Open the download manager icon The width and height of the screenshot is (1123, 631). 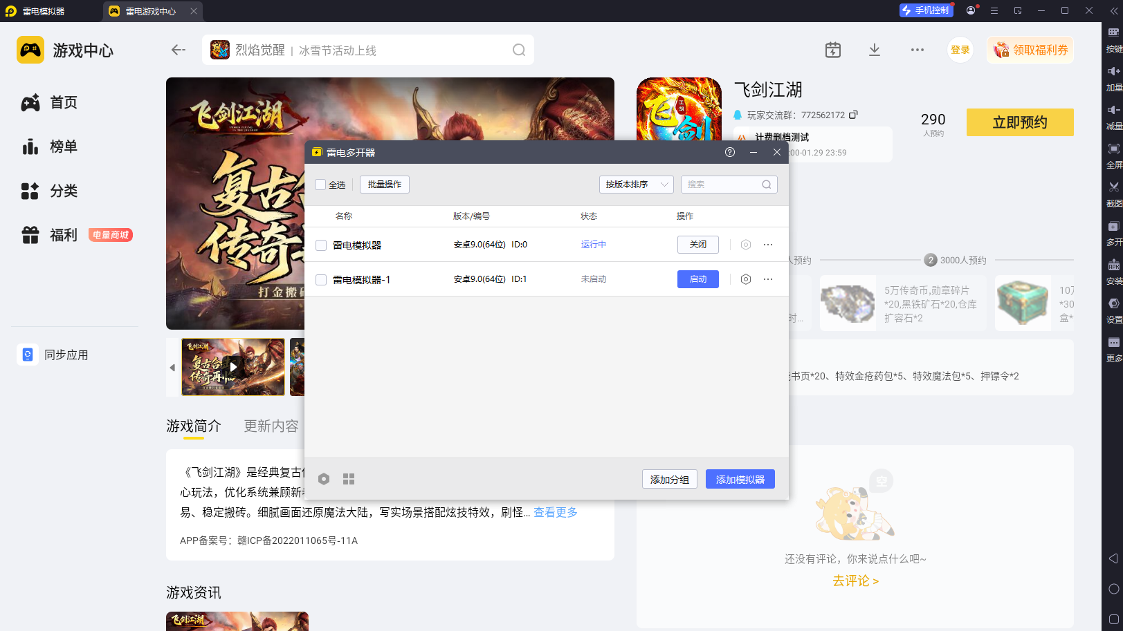875,50
